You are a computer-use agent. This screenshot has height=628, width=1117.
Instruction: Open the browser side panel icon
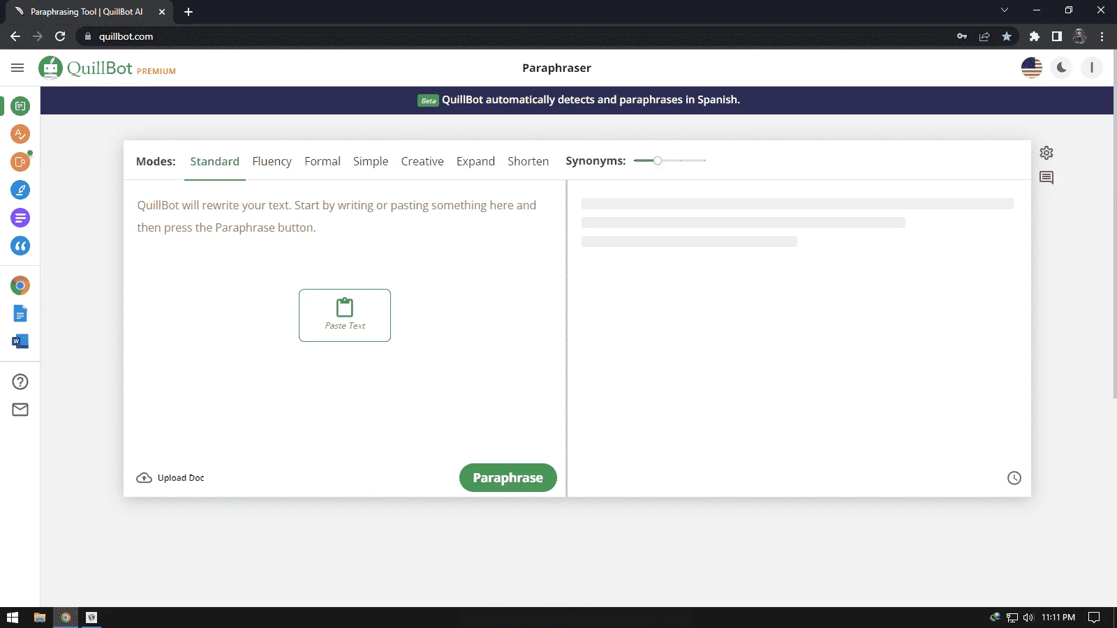coord(1057,36)
